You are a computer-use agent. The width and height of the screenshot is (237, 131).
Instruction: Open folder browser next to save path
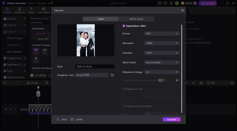(x=112, y=75)
